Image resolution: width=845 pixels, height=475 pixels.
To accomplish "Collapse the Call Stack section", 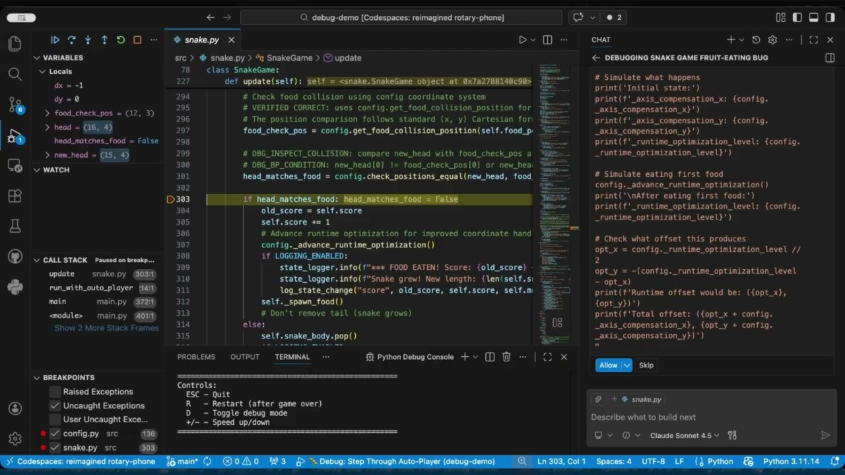I will tap(38, 260).
